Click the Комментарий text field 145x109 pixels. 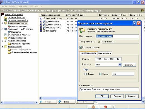(x=109, y=89)
